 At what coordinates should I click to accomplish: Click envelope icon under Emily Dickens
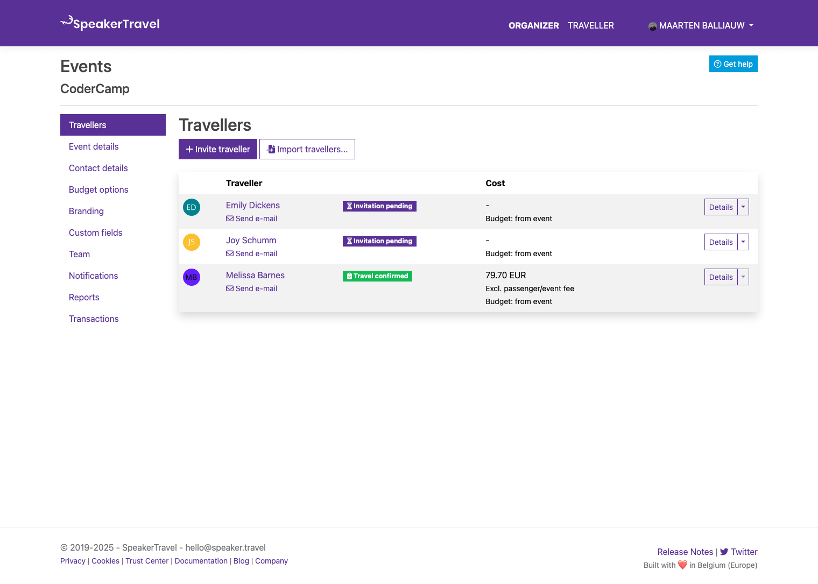(230, 219)
